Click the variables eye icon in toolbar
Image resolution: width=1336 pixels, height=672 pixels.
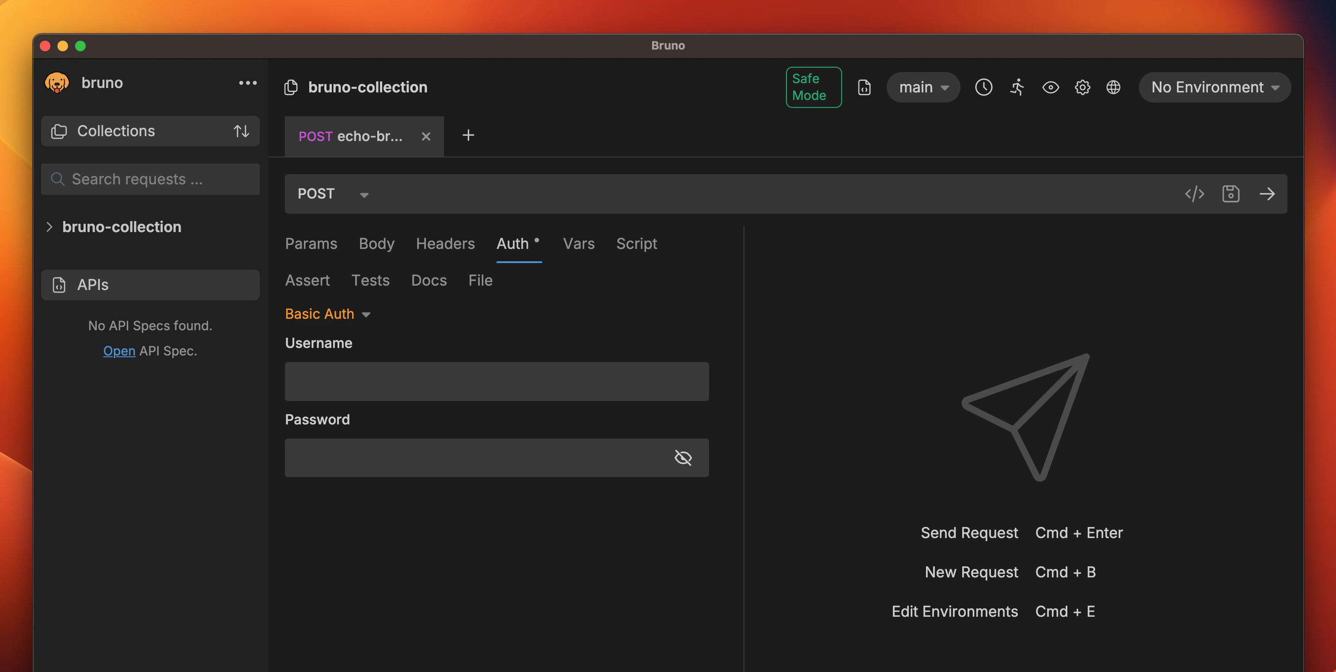click(x=1050, y=87)
